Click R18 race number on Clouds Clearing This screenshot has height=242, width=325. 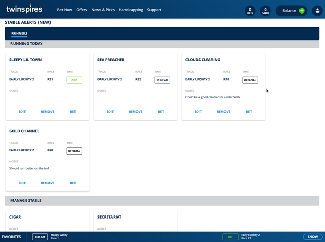coord(226,79)
